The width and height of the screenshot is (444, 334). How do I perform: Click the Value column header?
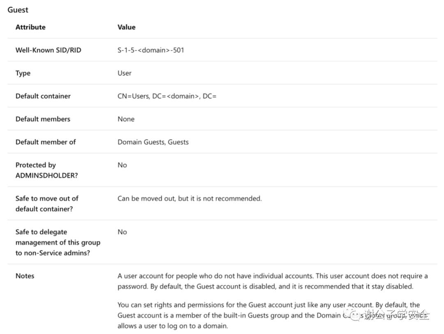(x=126, y=27)
